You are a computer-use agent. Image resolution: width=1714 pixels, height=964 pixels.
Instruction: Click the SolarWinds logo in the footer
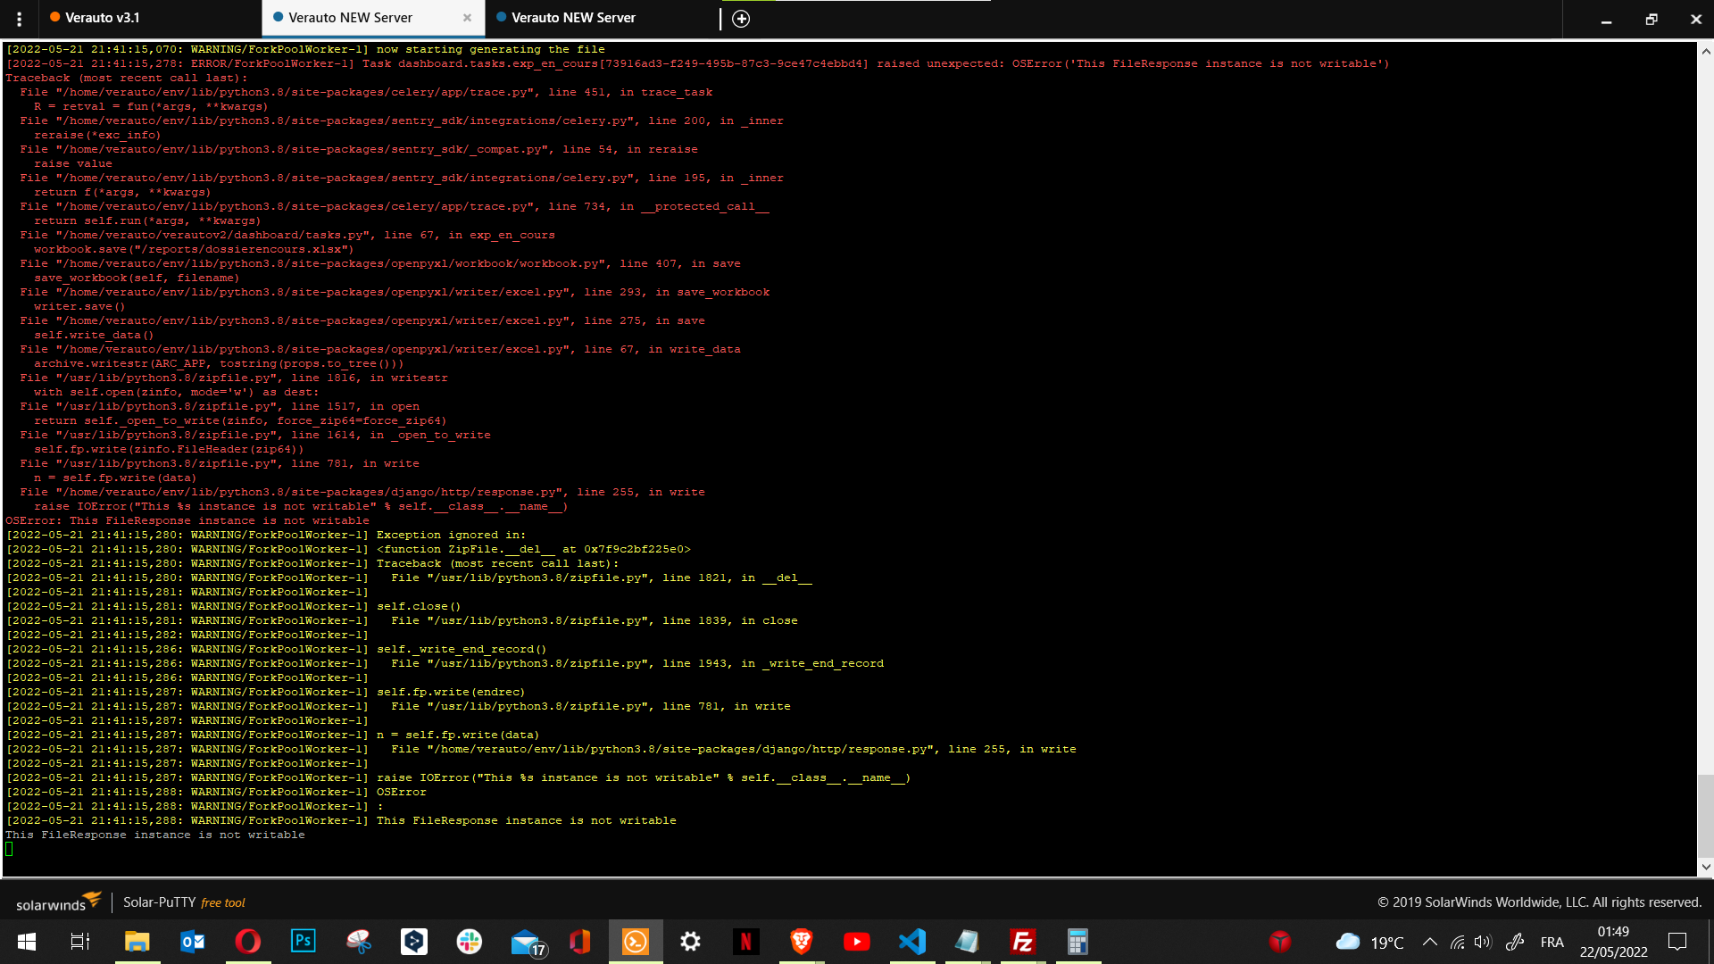pyautogui.click(x=58, y=902)
